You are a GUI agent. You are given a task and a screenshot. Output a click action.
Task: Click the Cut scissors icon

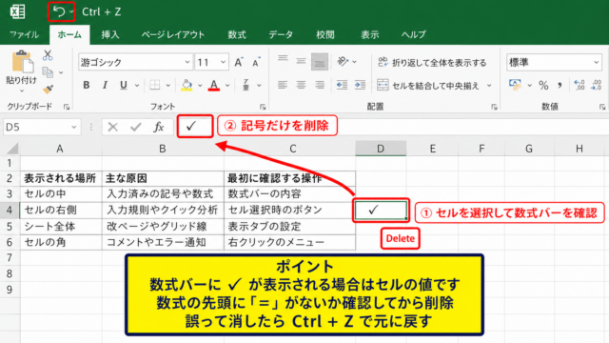point(48,55)
